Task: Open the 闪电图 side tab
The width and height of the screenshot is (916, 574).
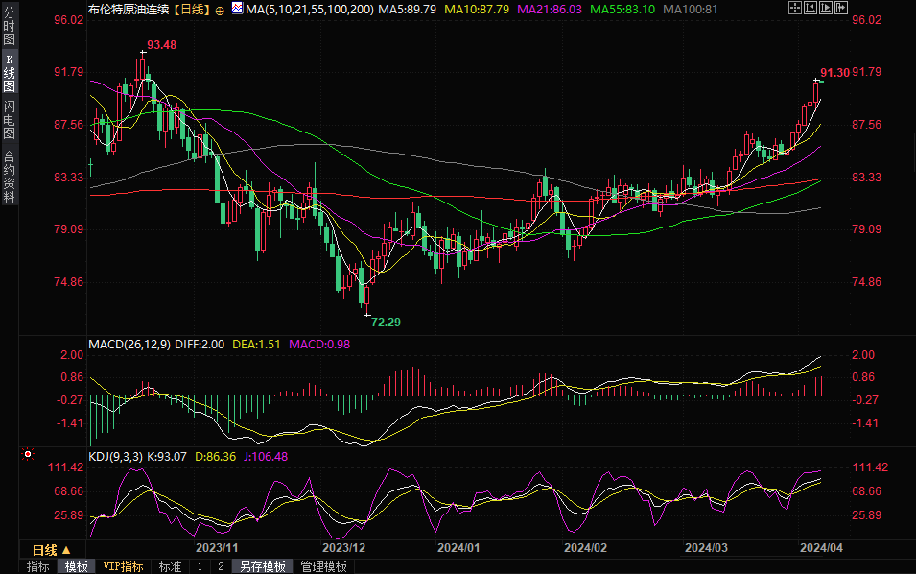Action: [9, 118]
